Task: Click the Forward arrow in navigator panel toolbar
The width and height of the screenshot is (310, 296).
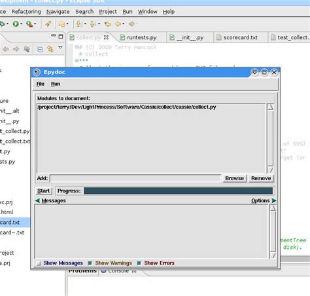Action: [x=16, y=49]
